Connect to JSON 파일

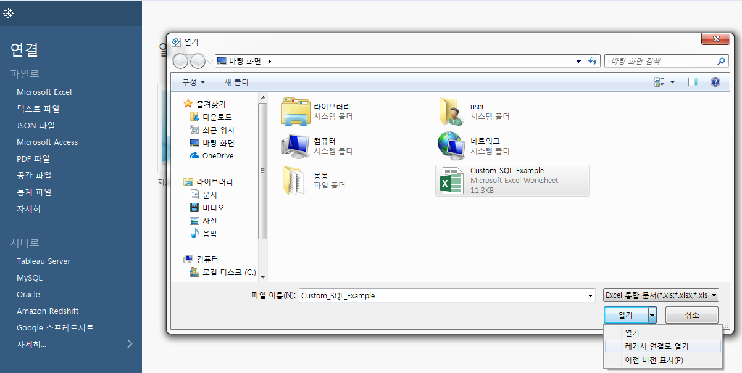[36, 125]
